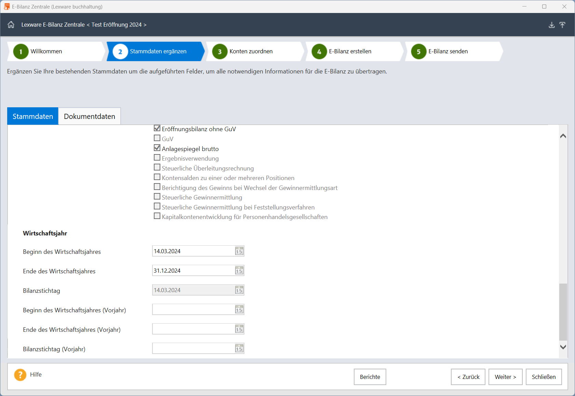Click the Schließen button
This screenshot has height=396, width=575.
544,377
